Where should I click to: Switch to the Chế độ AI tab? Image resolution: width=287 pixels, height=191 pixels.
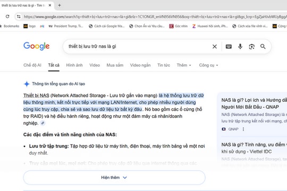32,65
